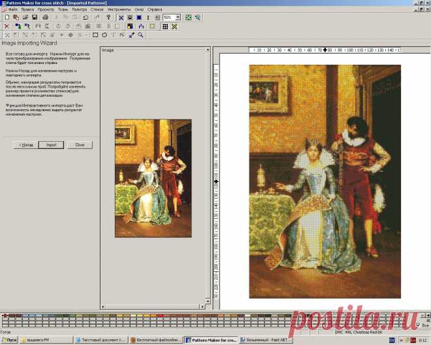Click the Close button in wizard

(80, 144)
